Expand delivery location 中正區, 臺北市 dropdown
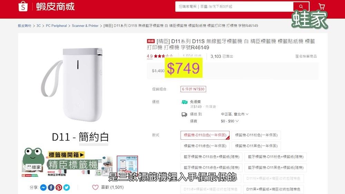The width and height of the screenshot is (345, 194). coord(235,114)
